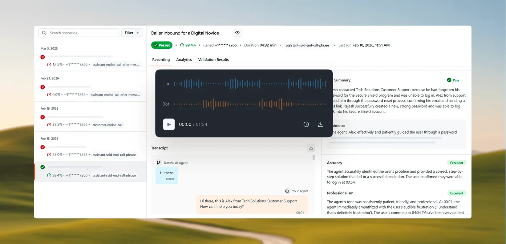Screen dimensions: 506x244
Task: Click the TestMu AI Agent icon
Action: (x=158, y=163)
